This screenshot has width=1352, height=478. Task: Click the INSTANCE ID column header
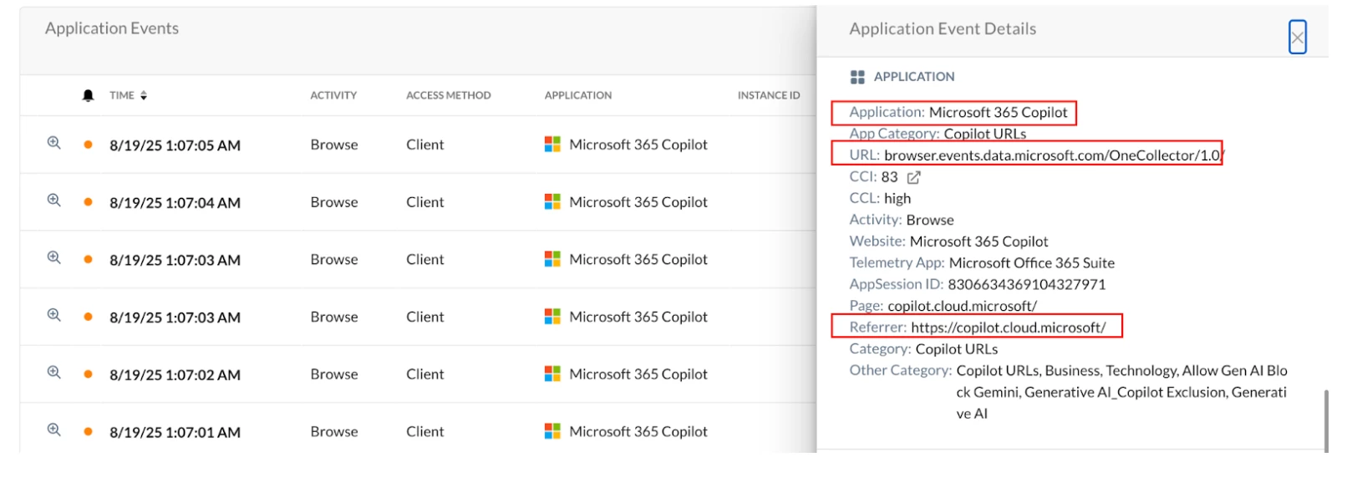769,95
